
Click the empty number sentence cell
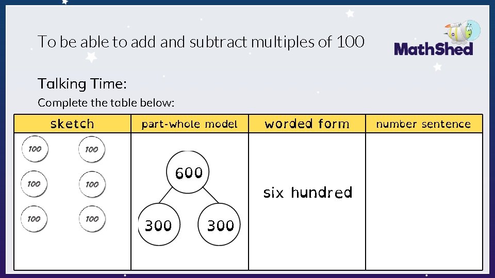[x=424, y=201]
